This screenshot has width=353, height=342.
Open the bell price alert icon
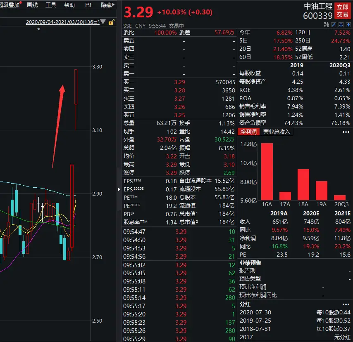click(341, 25)
